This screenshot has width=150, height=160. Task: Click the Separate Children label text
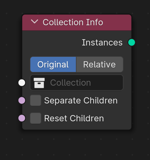point(81,101)
